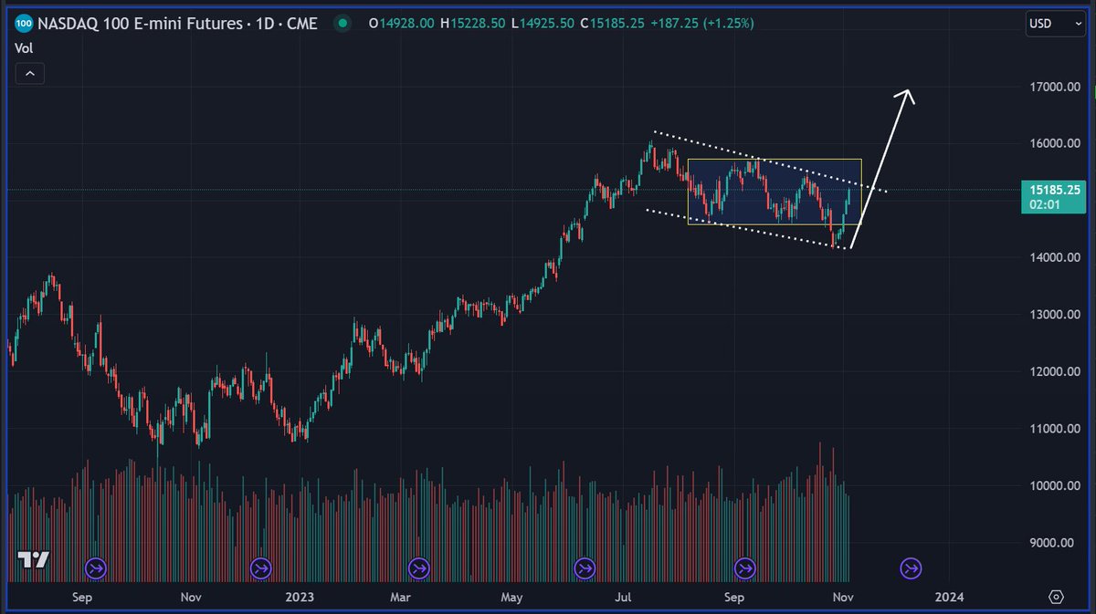Click the countdown timer 02:01
This screenshot has width=1096, height=614.
(1044, 205)
